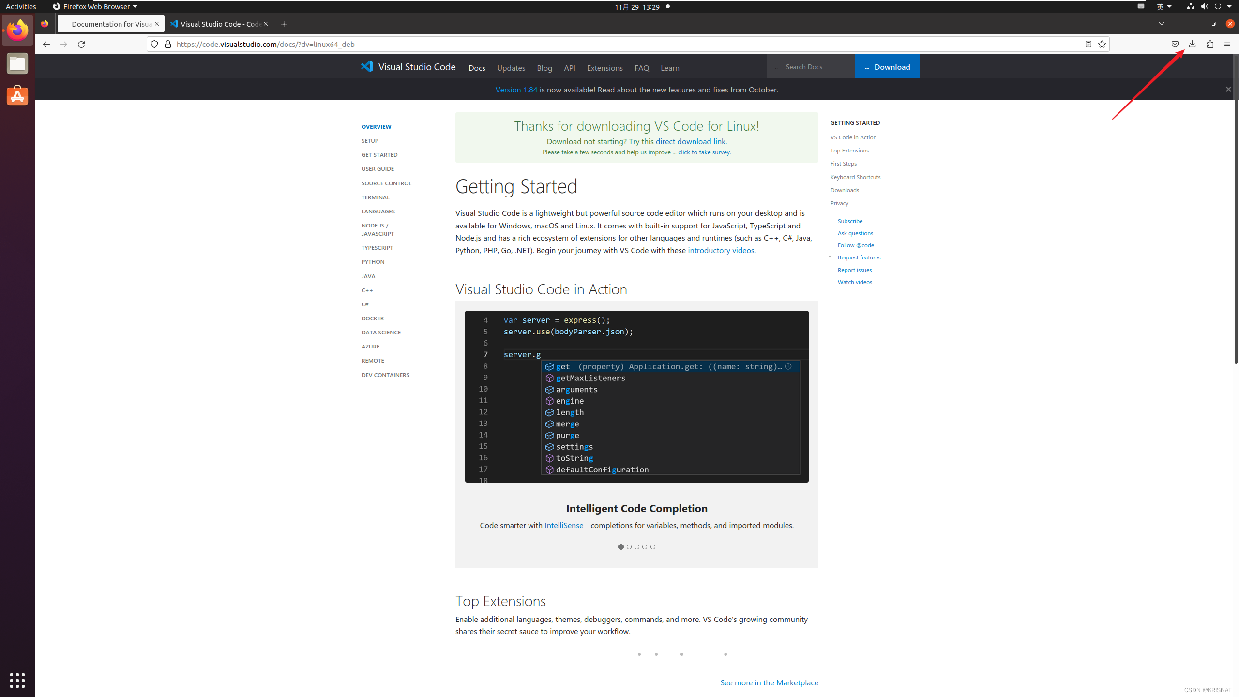This screenshot has height=697, width=1239.
Task: Click the blue Download button
Action: coord(887,67)
